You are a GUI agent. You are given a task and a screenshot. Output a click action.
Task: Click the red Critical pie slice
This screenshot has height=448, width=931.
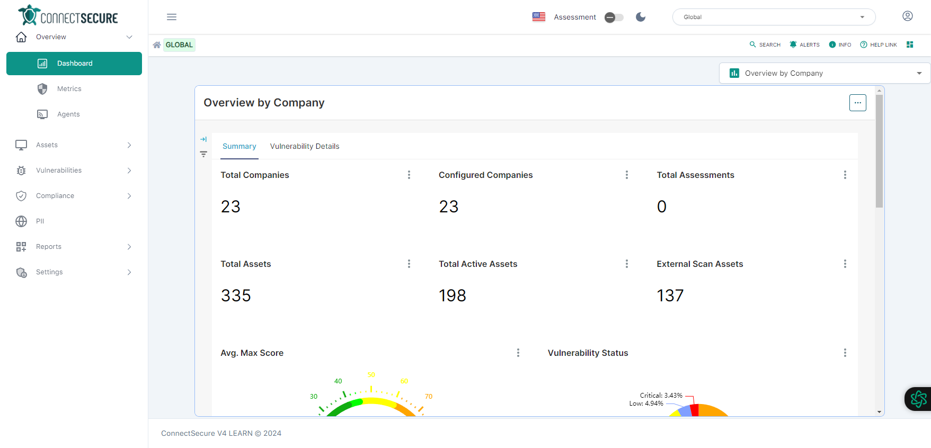(x=695, y=410)
